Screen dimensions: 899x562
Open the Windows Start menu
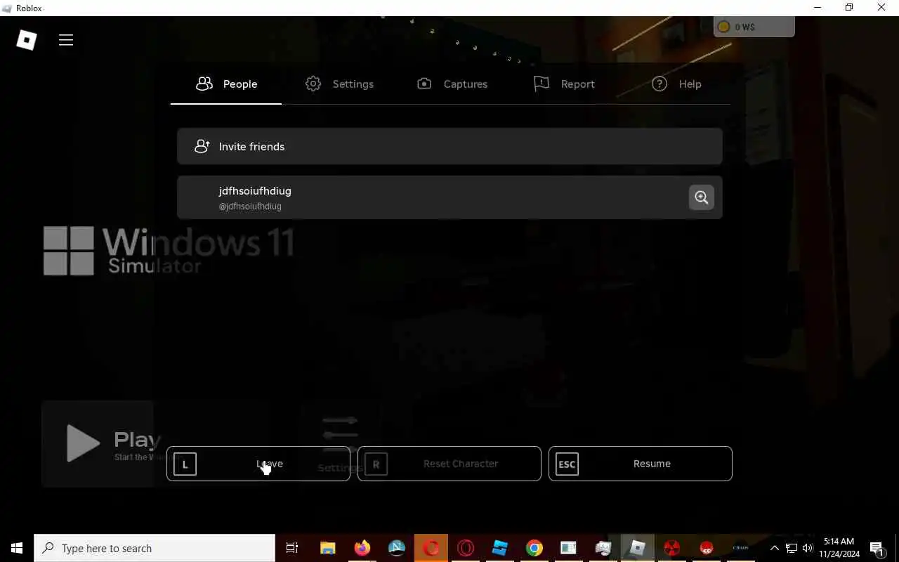coord(17,548)
